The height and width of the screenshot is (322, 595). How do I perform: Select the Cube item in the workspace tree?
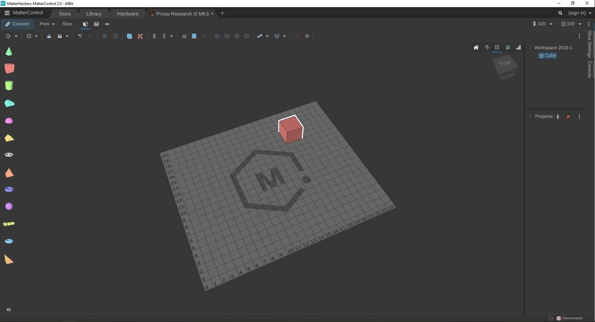[547, 55]
